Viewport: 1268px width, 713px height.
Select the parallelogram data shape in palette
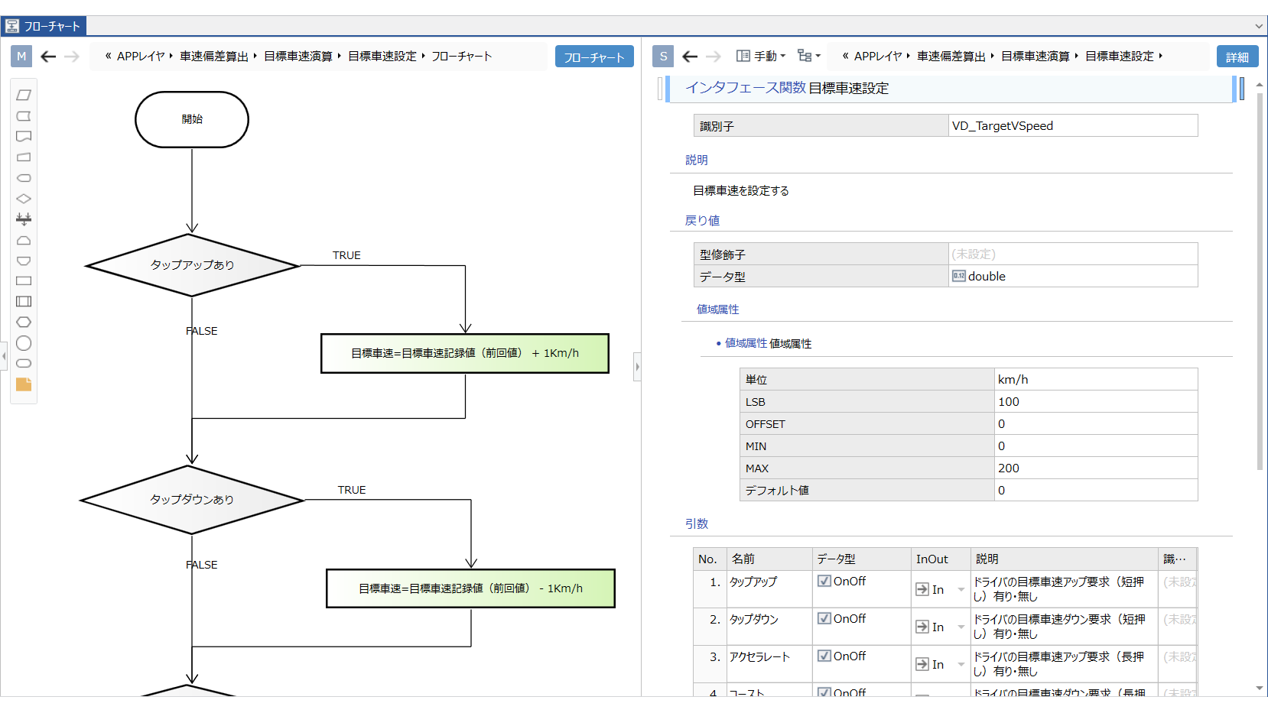pyautogui.click(x=24, y=96)
